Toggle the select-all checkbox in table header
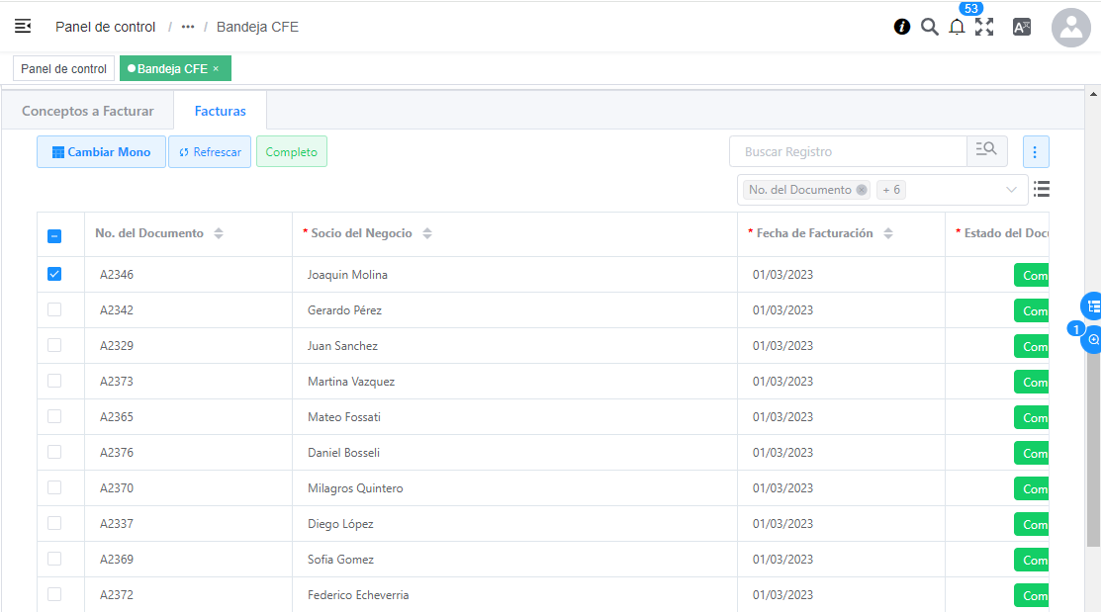1103x612 pixels. [x=54, y=235]
